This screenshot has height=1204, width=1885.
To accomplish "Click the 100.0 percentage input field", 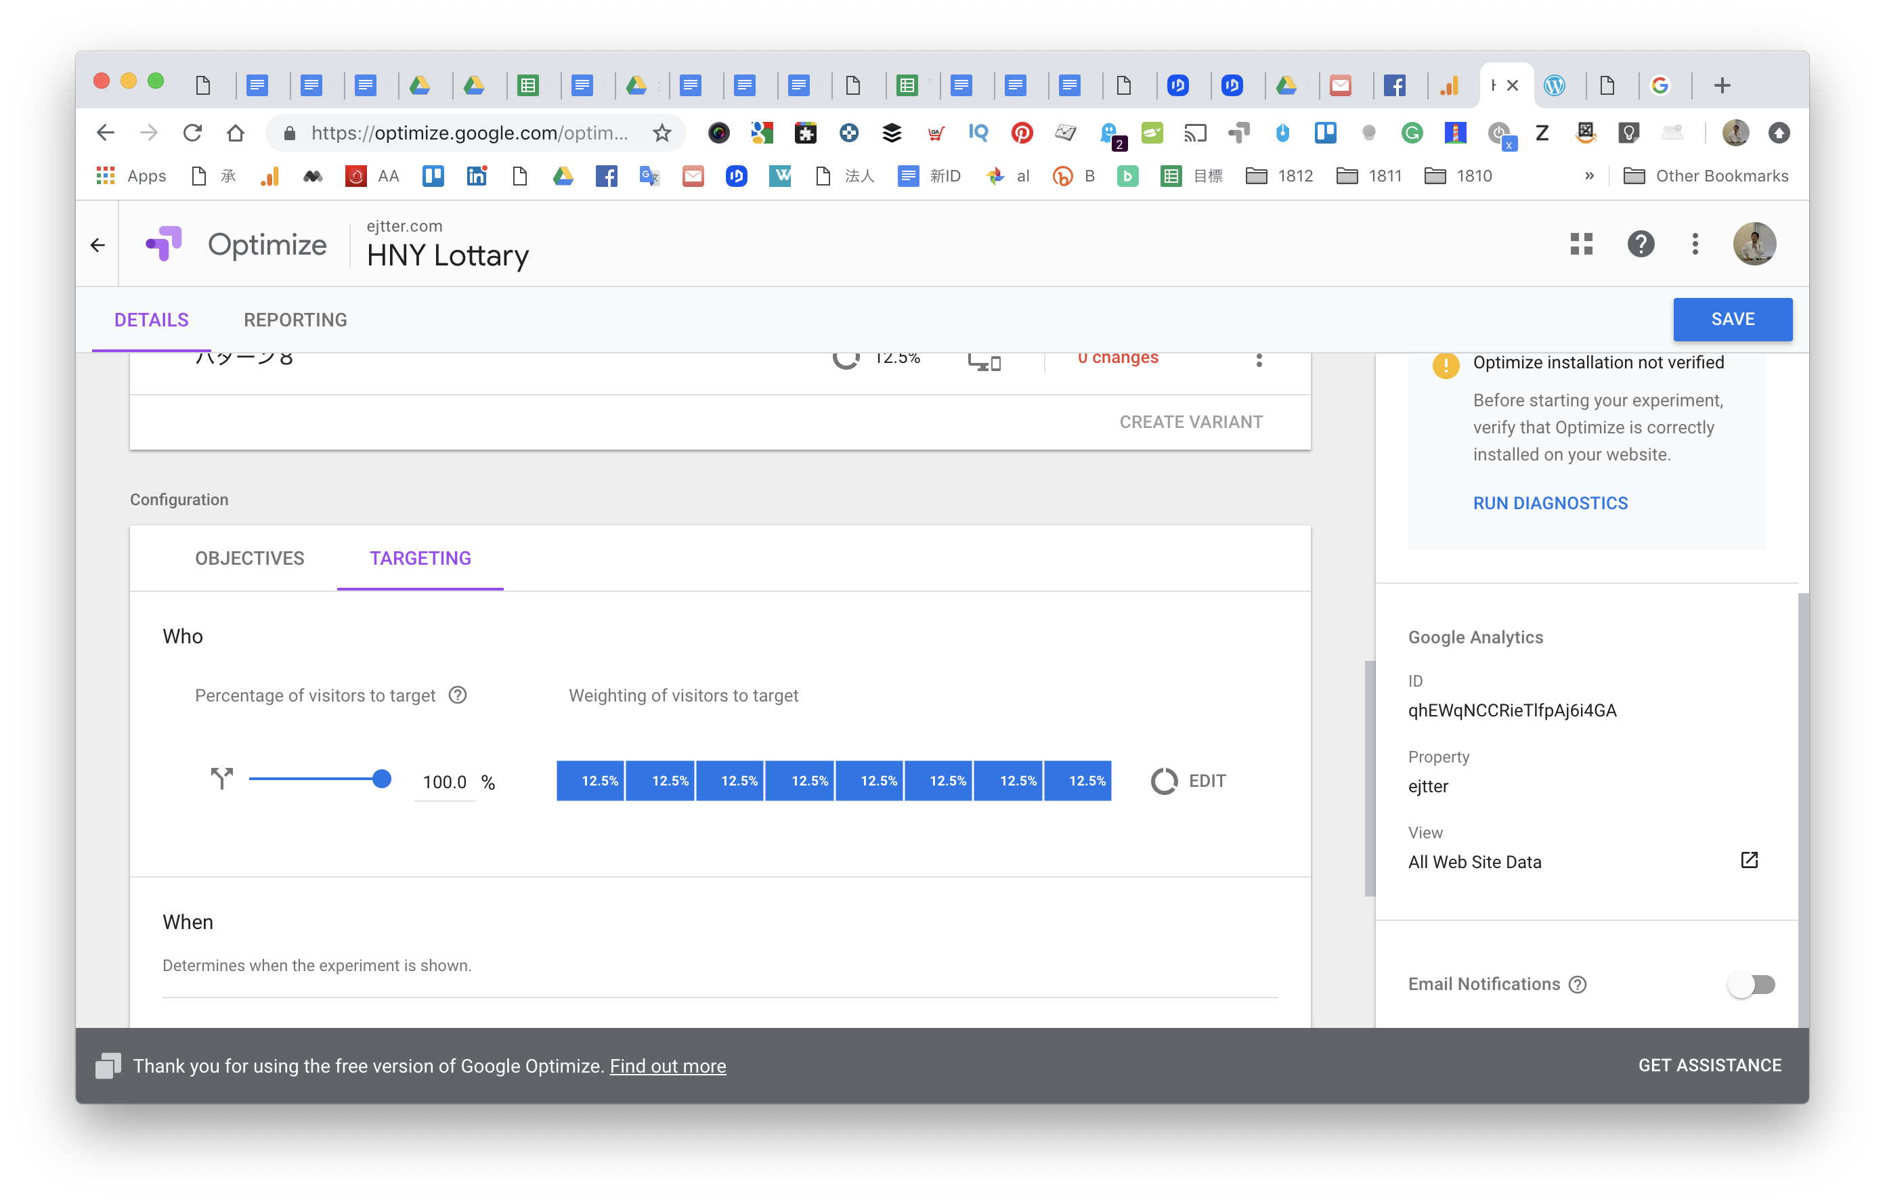I will point(444,782).
